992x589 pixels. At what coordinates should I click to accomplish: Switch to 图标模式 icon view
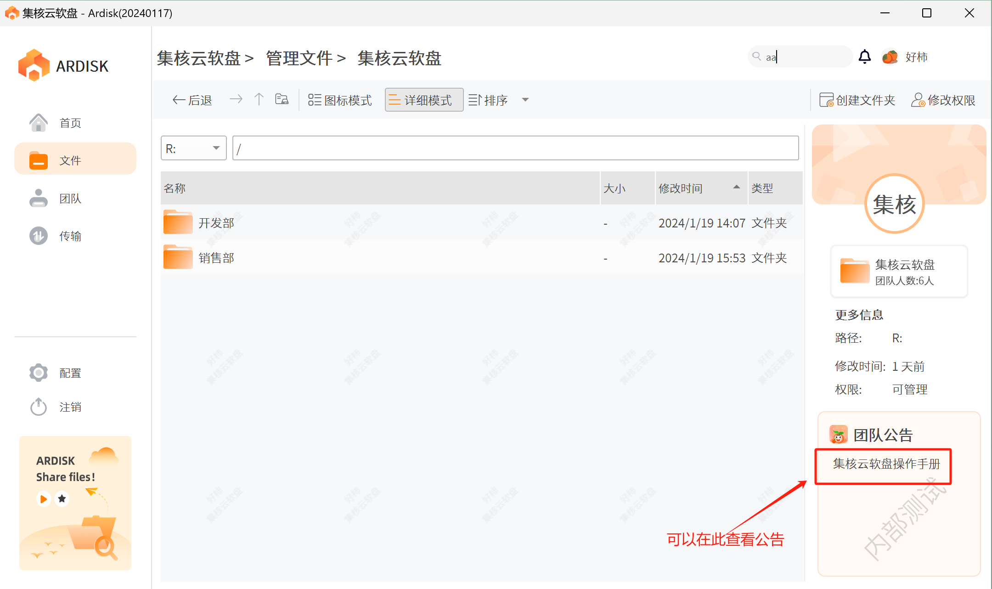coord(340,100)
